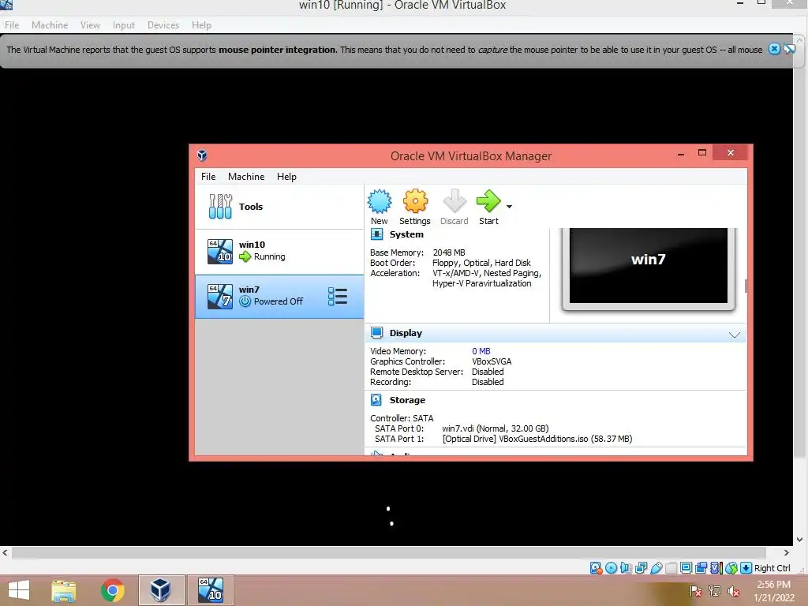Screen dimensions: 808x606
Task: Click the 2048 MB base memory value
Action: [x=449, y=252]
